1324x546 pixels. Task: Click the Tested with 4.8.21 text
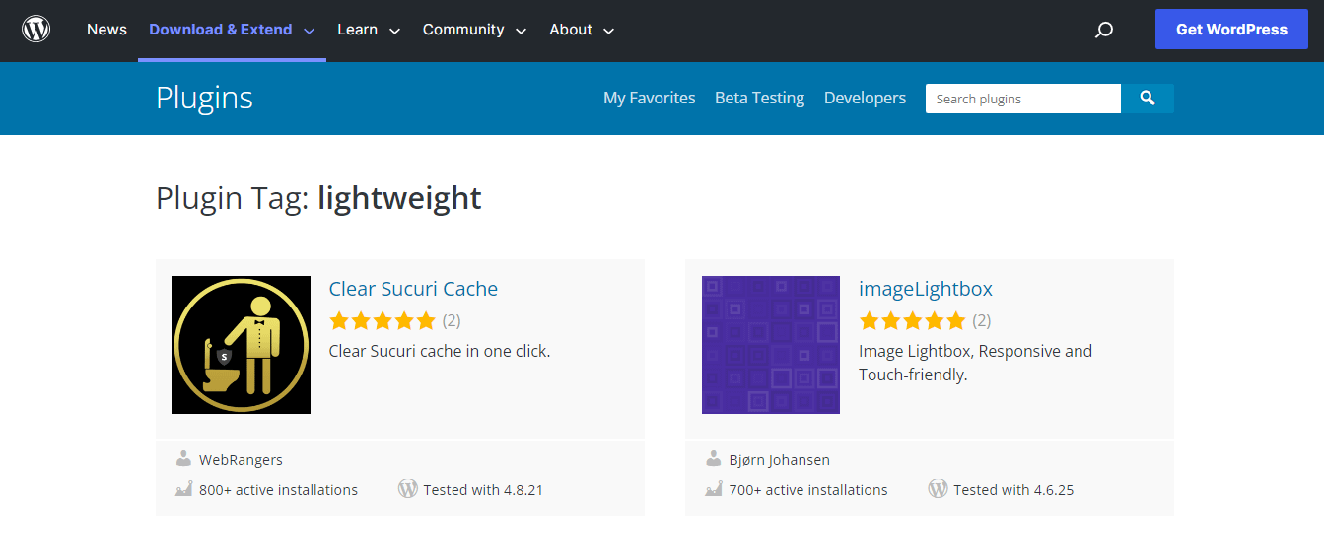(x=483, y=490)
